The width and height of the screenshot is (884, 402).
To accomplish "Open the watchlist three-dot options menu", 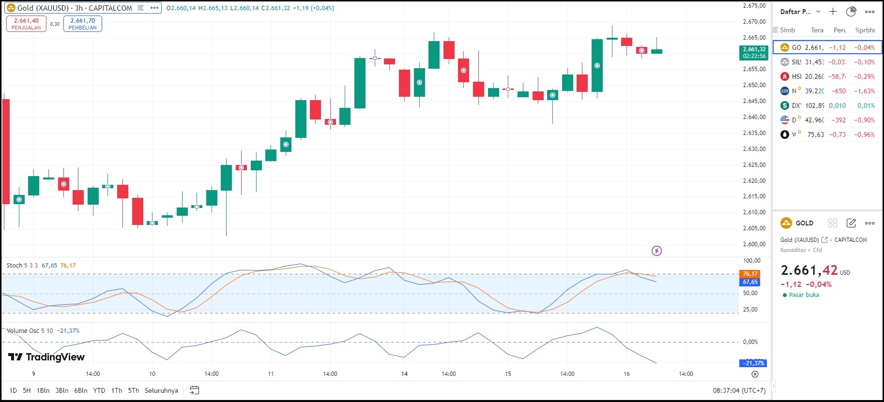I will [870, 12].
